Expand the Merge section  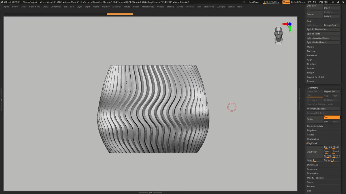coord(310,47)
